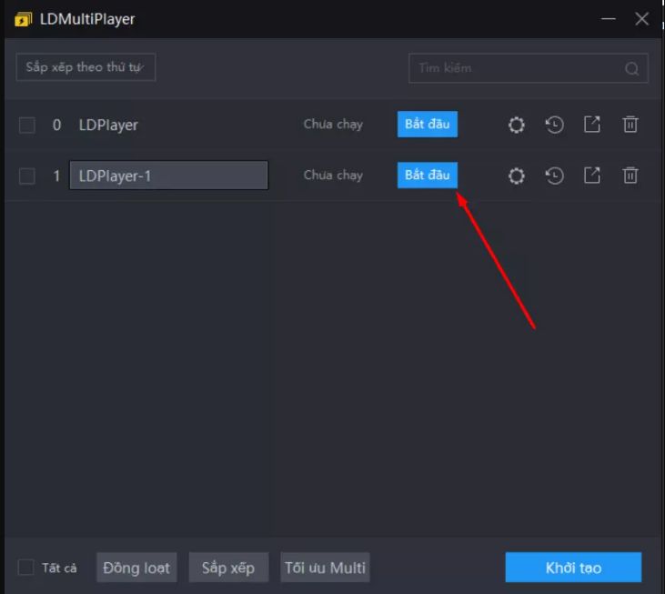Select the LDPlayer instance name
The width and height of the screenshot is (665, 594).
[108, 125]
